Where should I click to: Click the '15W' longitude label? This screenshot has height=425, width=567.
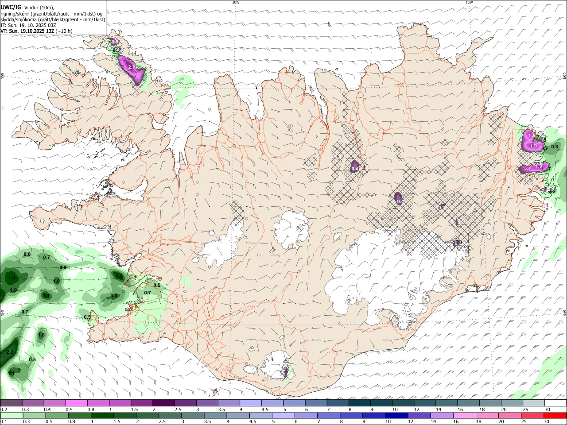pos(469,2)
